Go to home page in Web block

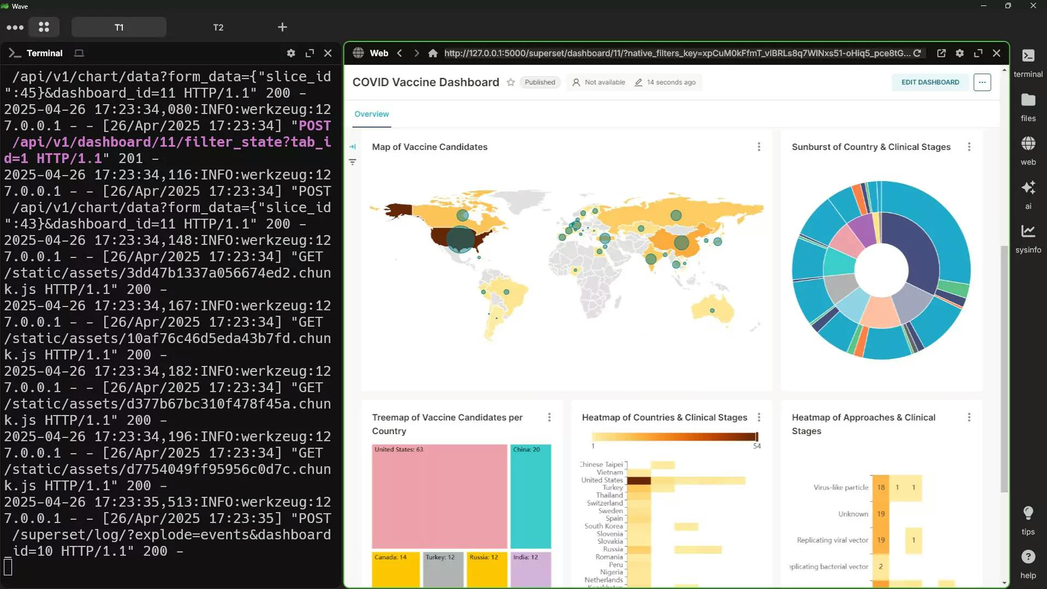(x=433, y=53)
